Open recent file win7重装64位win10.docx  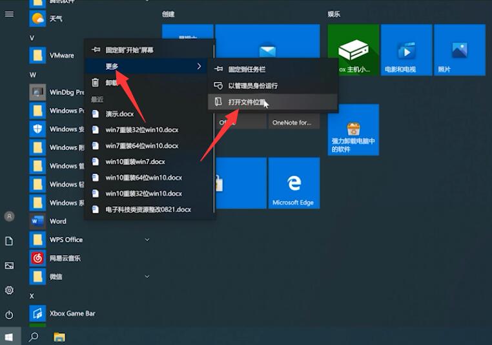click(149, 146)
